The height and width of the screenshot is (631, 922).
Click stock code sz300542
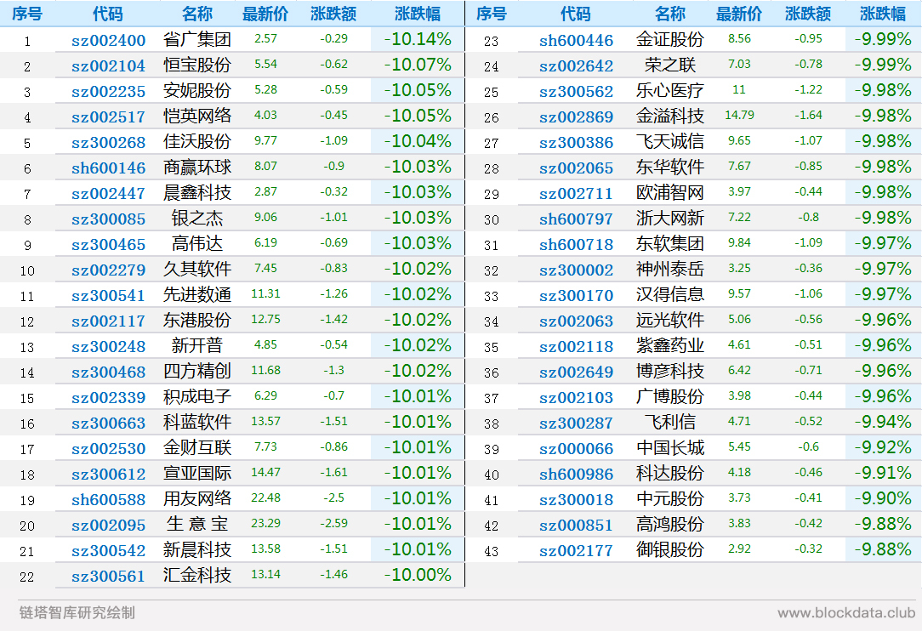click(108, 550)
